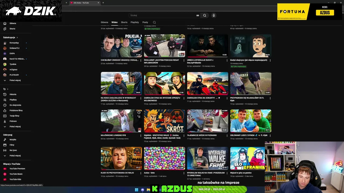This screenshot has height=193, width=344.
Task: Expand the Ty section chevron
Action: pyautogui.click(x=8, y=89)
